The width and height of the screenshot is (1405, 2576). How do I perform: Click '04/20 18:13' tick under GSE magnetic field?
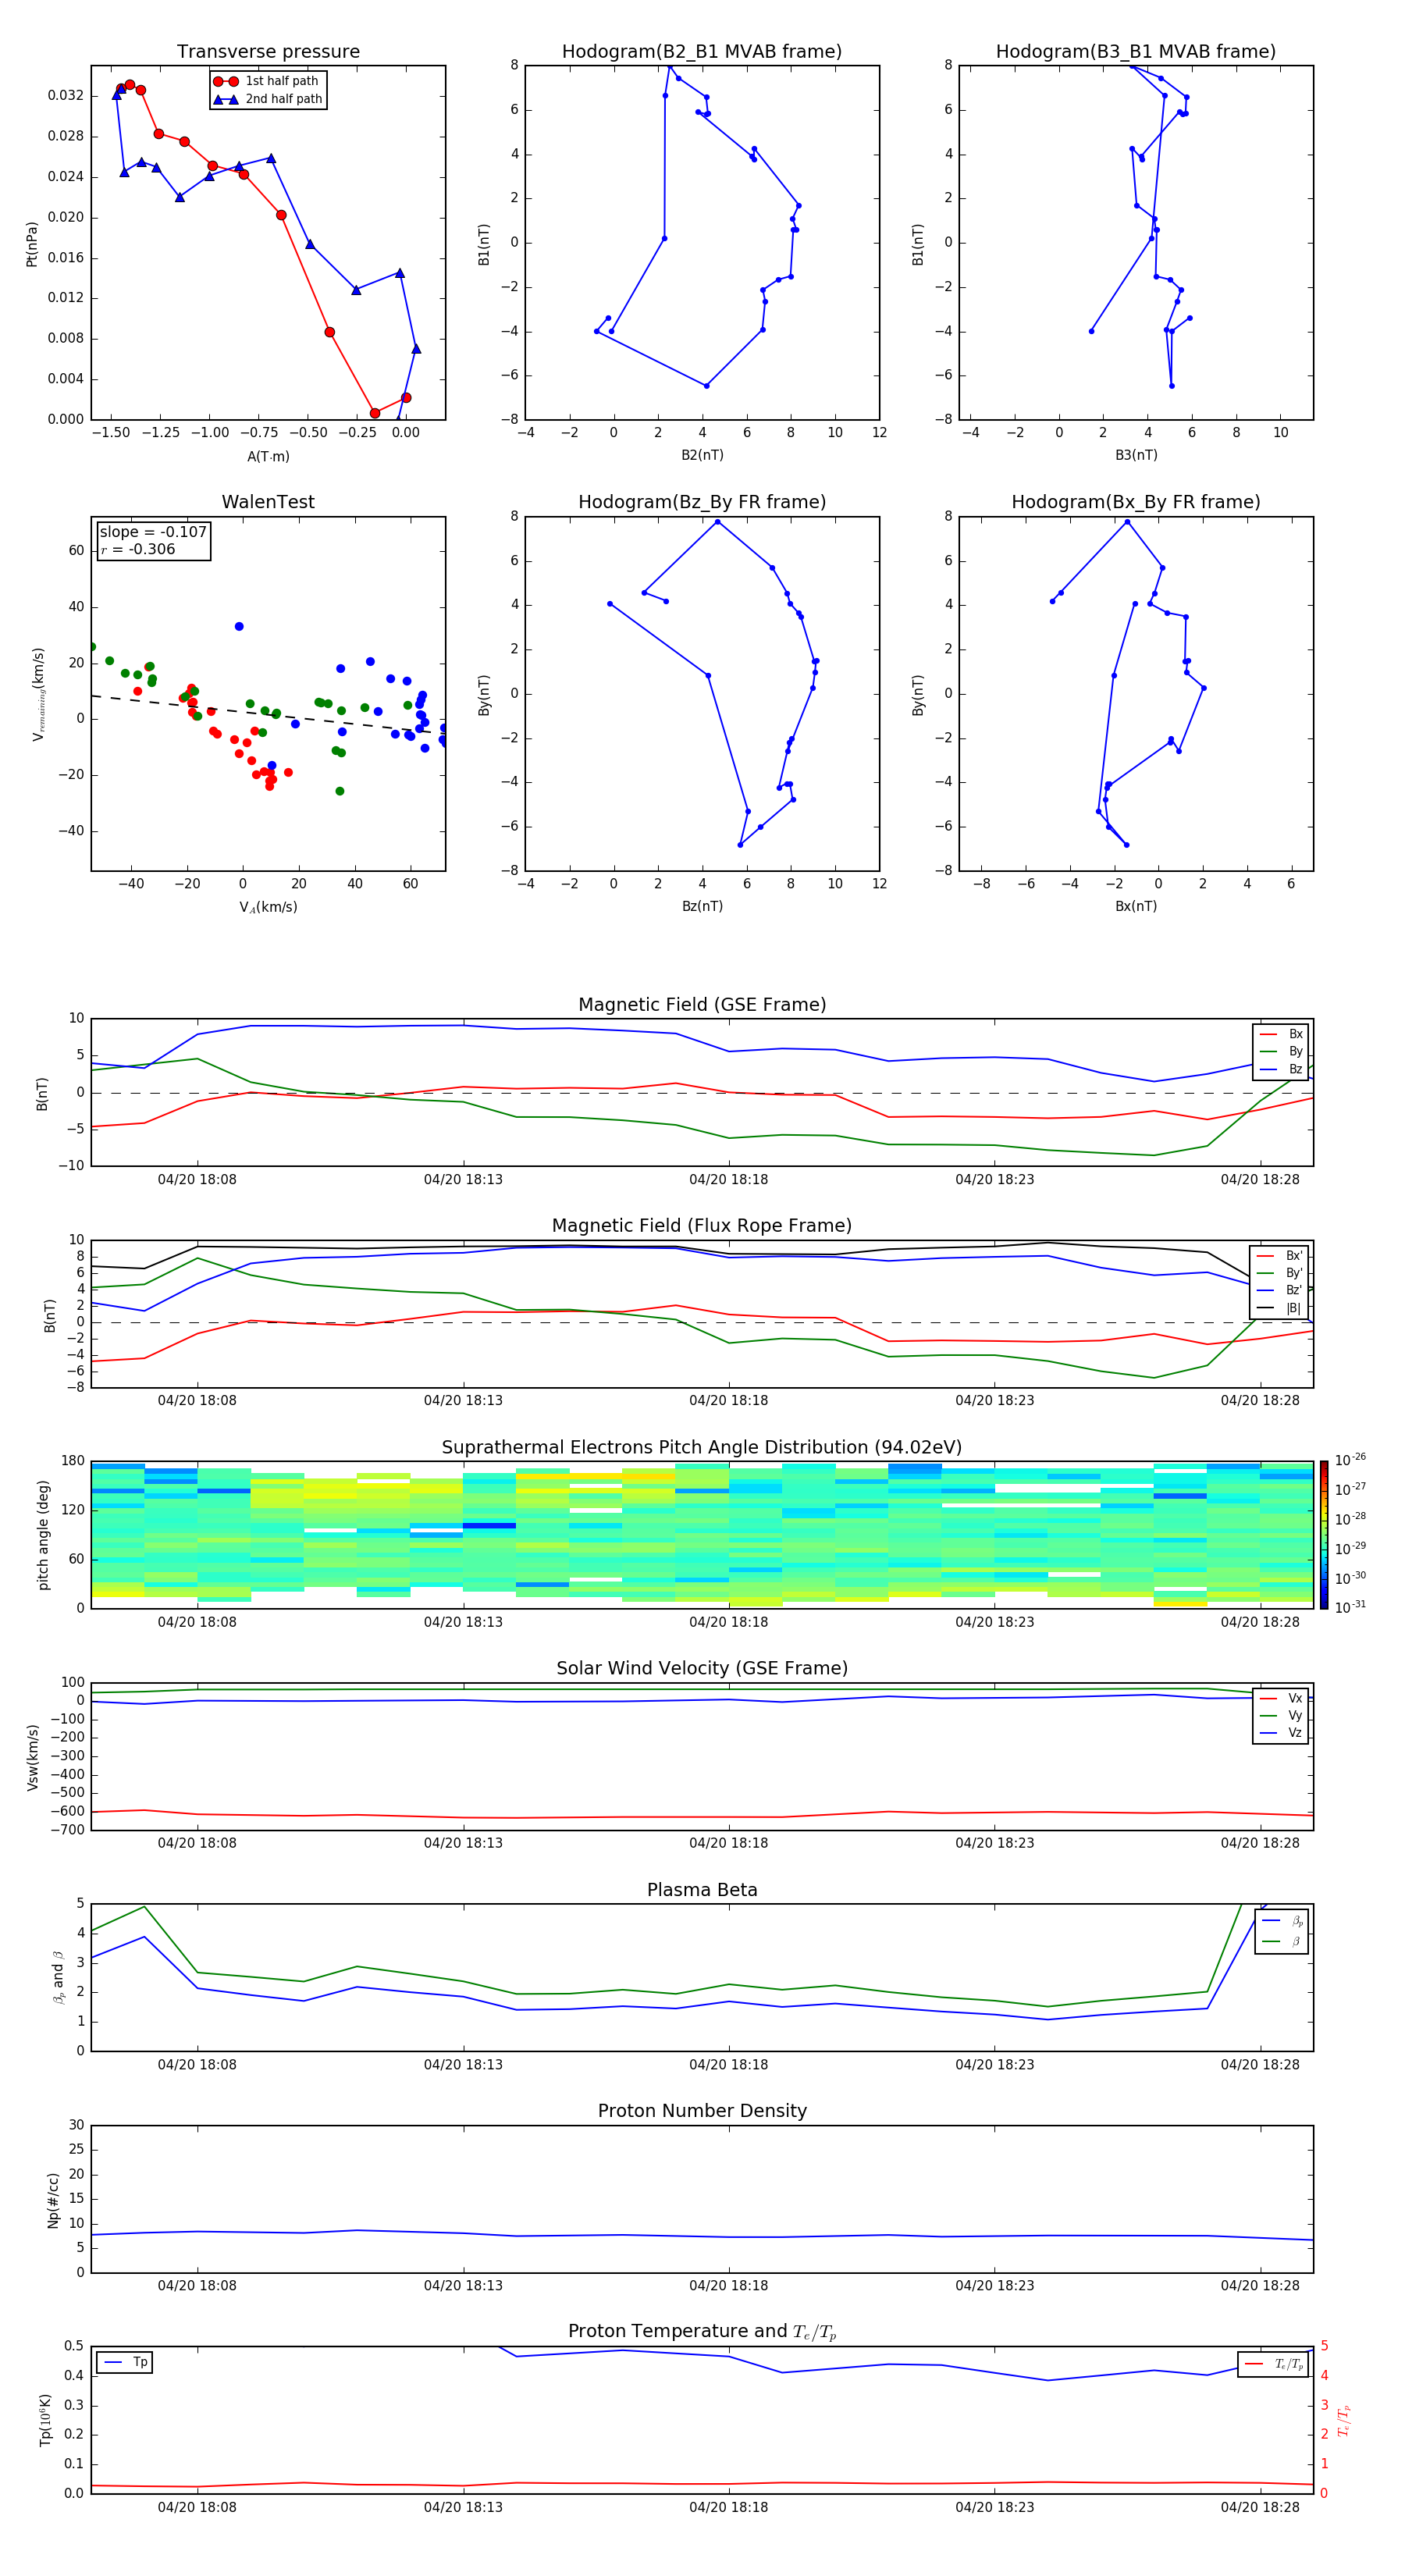pos(463,1180)
